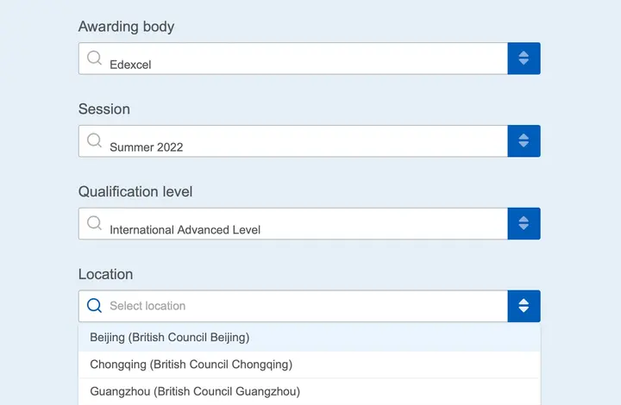
Task: Click the magnifier icon beside Summer 2022
Action: pos(94,140)
